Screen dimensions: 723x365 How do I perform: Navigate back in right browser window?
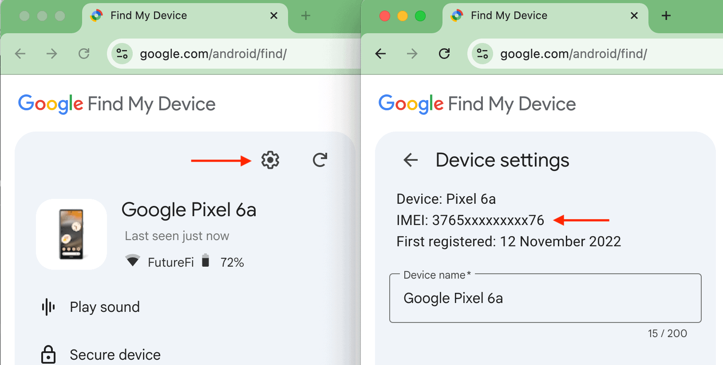click(380, 54)
